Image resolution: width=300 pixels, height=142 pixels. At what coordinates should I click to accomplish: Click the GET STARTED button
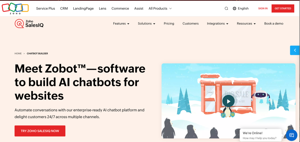point(283,8)
